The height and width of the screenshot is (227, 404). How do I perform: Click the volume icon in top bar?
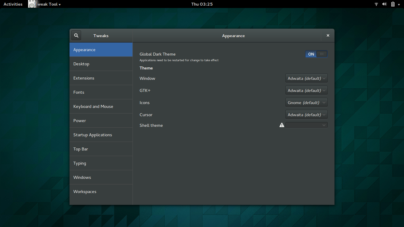pos(384,4)
